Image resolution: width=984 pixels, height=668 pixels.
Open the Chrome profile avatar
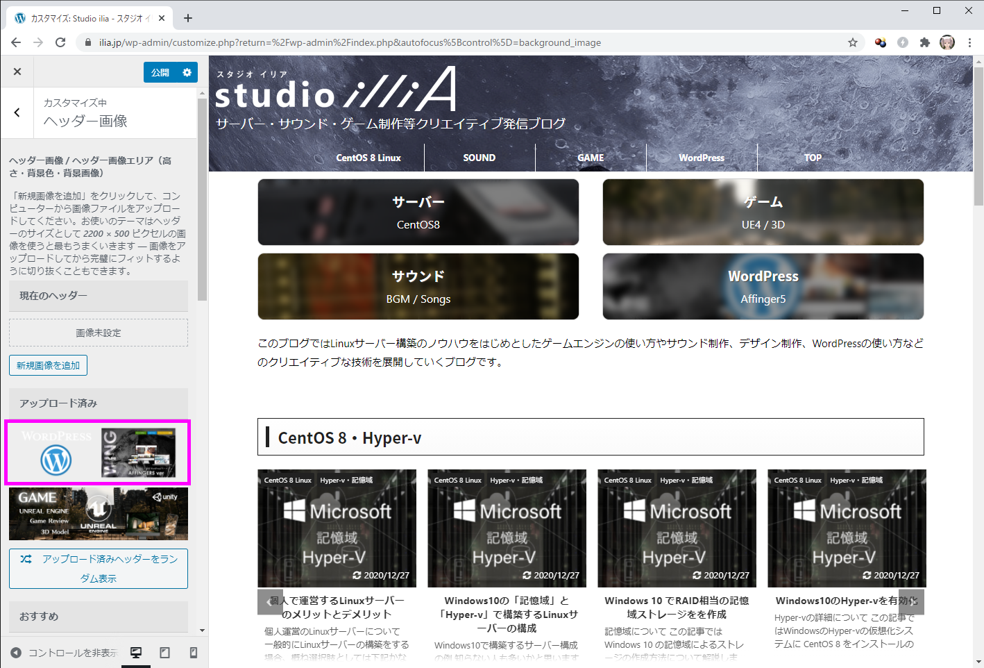[947, 42]
